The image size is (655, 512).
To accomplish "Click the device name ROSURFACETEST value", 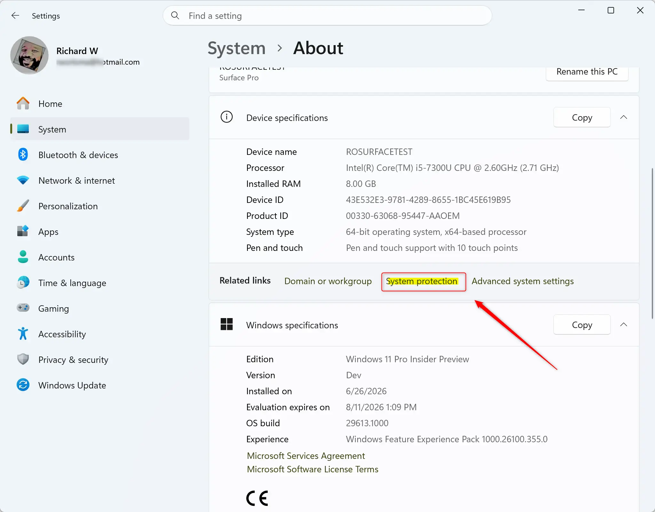I will pos(379,152).
